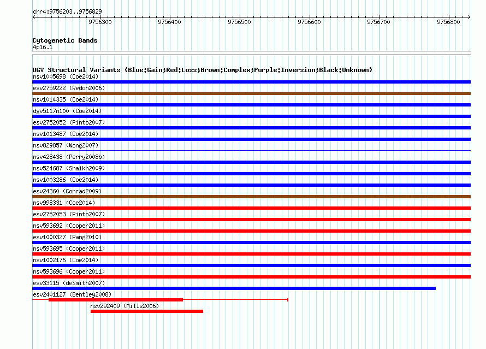486x349 pixels.
Task: Select the nsv292409 (Mills2006) label
Action: [125, 306]
